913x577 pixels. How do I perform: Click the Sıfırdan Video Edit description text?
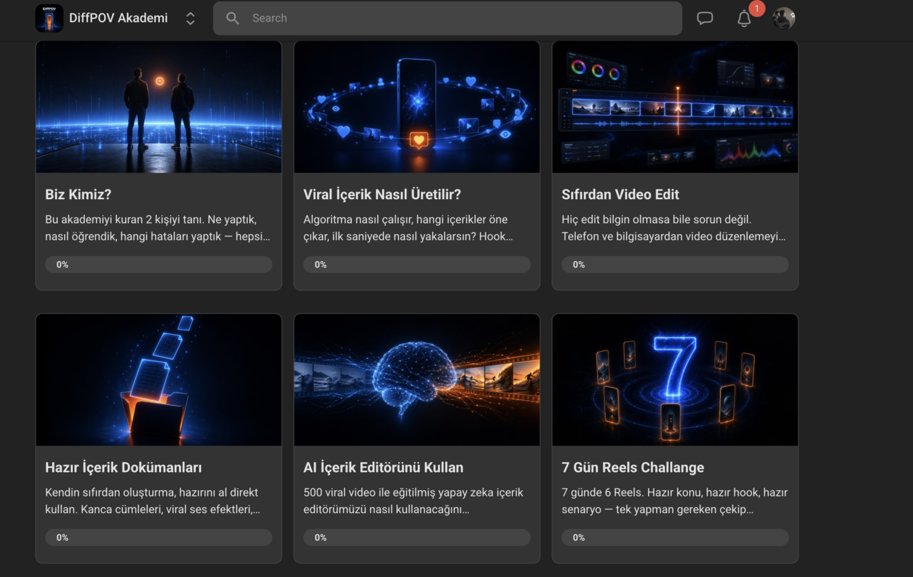(x=673, y=228)
